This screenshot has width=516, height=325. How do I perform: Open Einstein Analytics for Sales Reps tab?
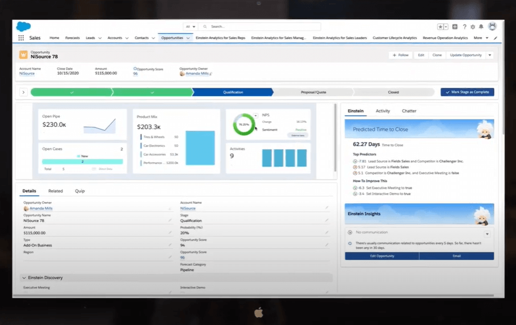221,38
